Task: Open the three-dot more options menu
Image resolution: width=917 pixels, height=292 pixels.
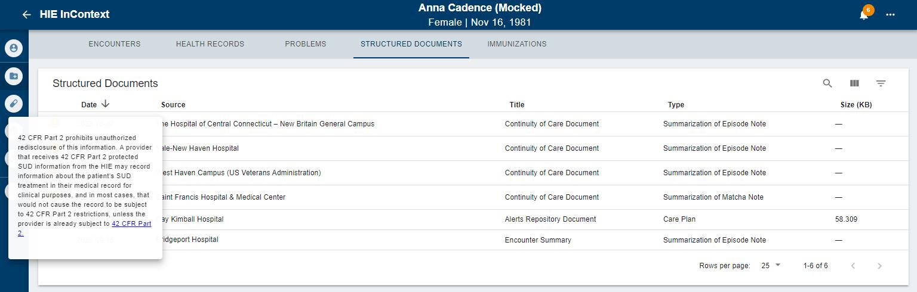Action: point(890,14)
